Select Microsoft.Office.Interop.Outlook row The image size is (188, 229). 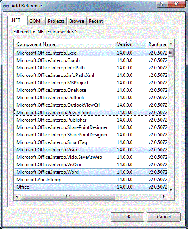coord(91,98)
